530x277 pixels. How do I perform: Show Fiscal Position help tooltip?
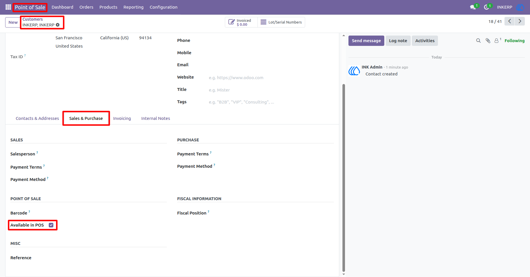click(209, 212)
